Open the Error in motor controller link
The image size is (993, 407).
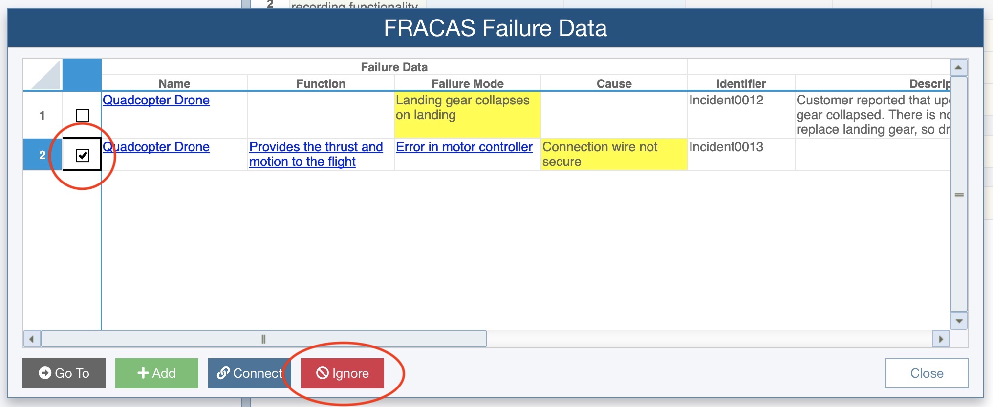click(x=464, y=147)
